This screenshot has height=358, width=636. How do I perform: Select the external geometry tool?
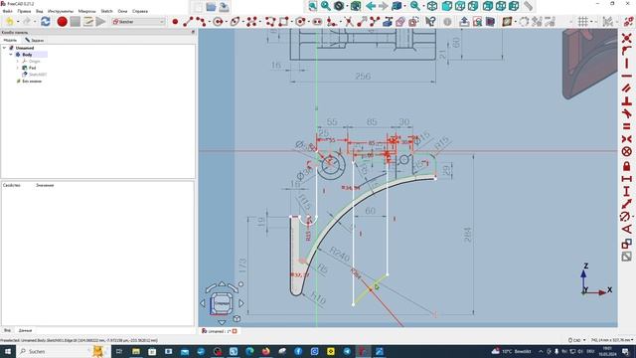[388, 22]
